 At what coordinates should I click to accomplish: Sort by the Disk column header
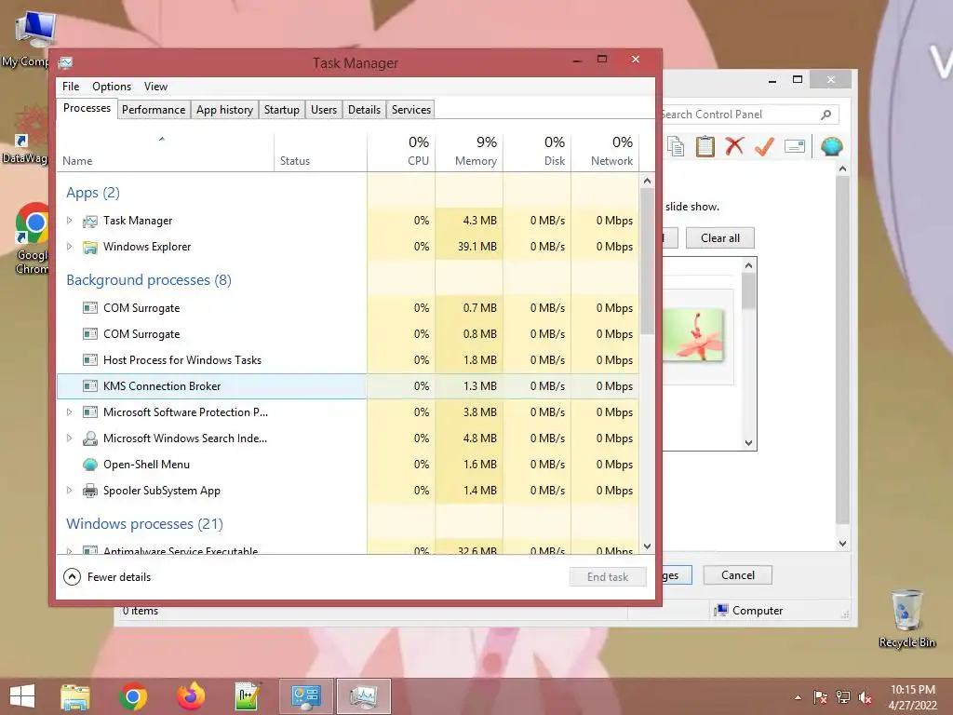pyautogui.click(x=537, y=152)
